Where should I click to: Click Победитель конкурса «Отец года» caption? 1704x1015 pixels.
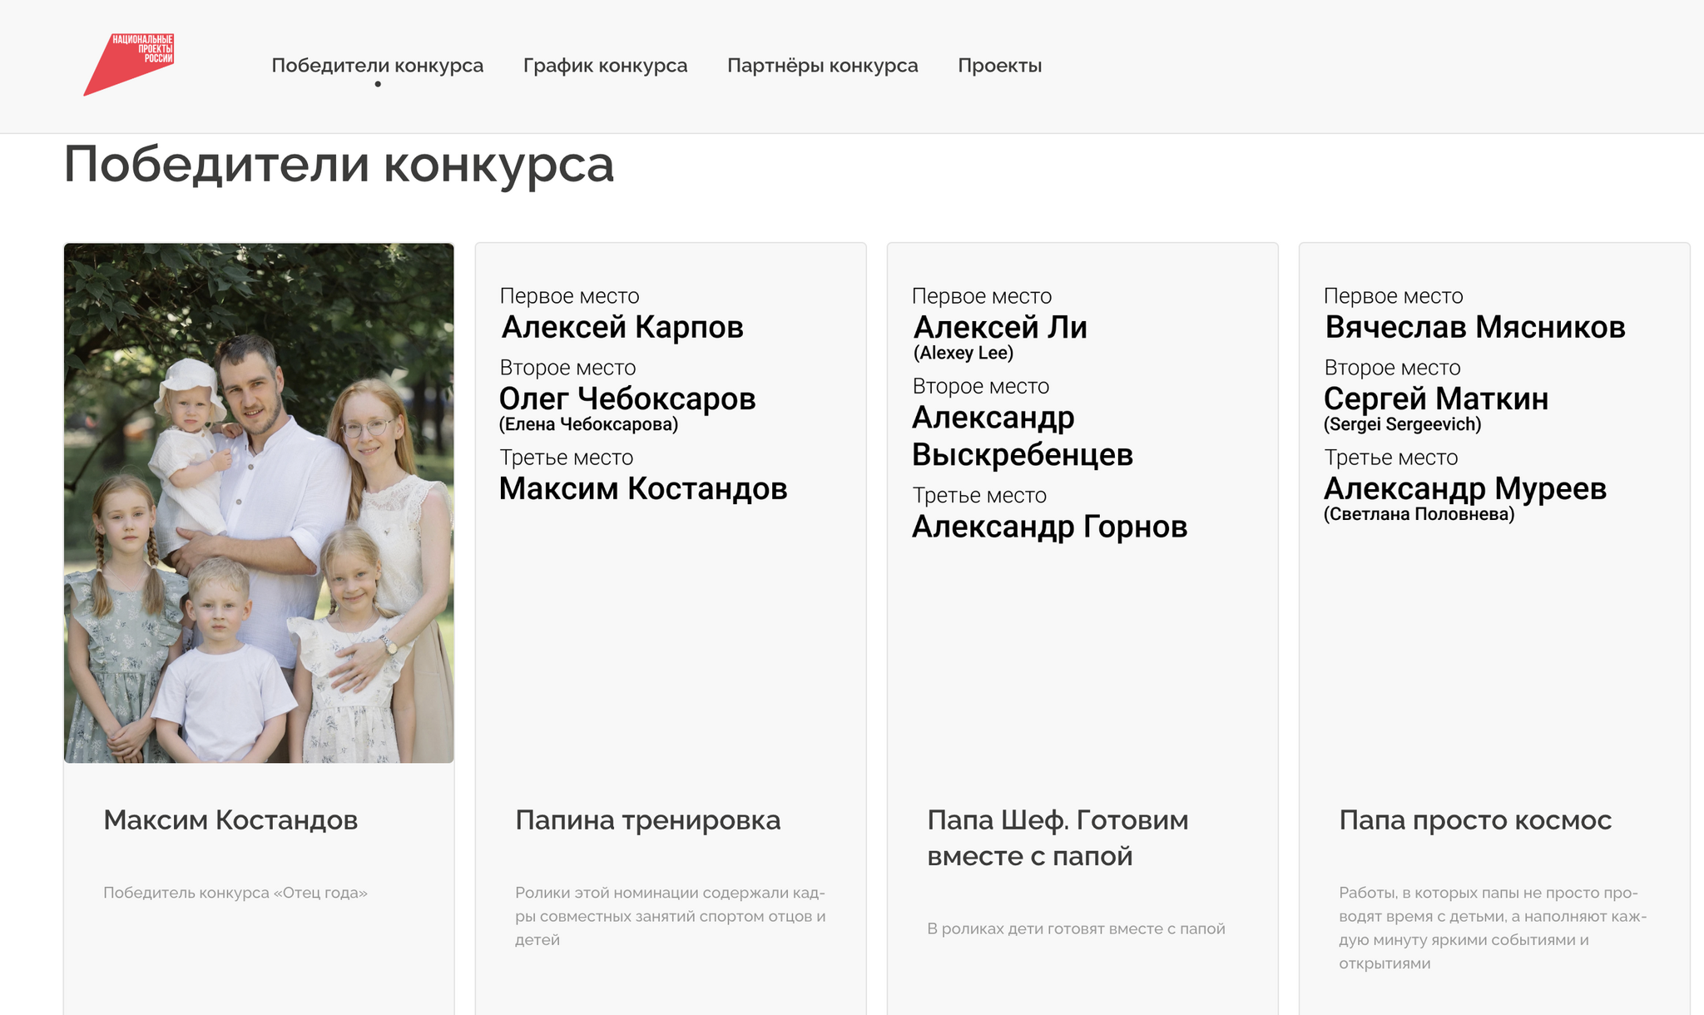pyautogui.click(x=235, y=893)
